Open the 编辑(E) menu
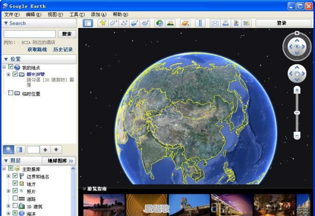The width and height of the screenshot is (315, 216). click(x=33, y=15)
